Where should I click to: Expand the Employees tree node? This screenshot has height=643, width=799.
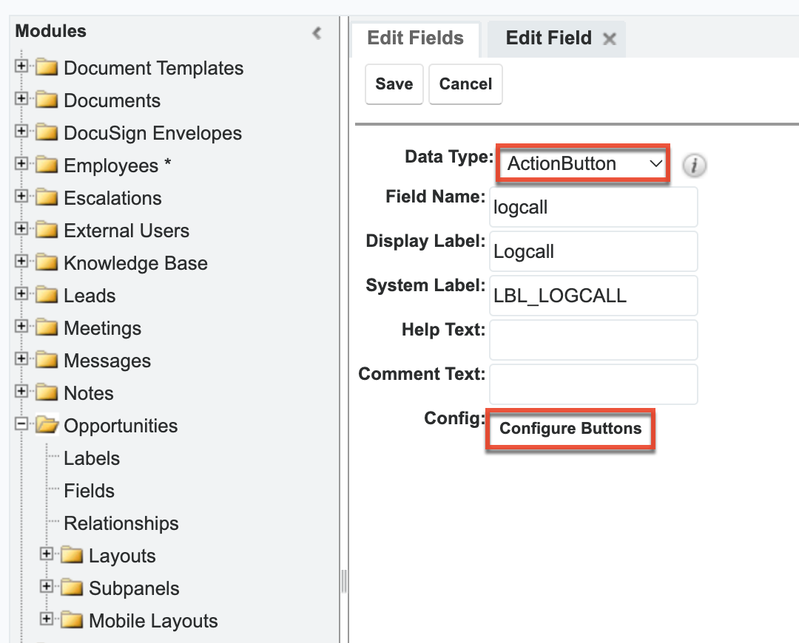[21, 166]
